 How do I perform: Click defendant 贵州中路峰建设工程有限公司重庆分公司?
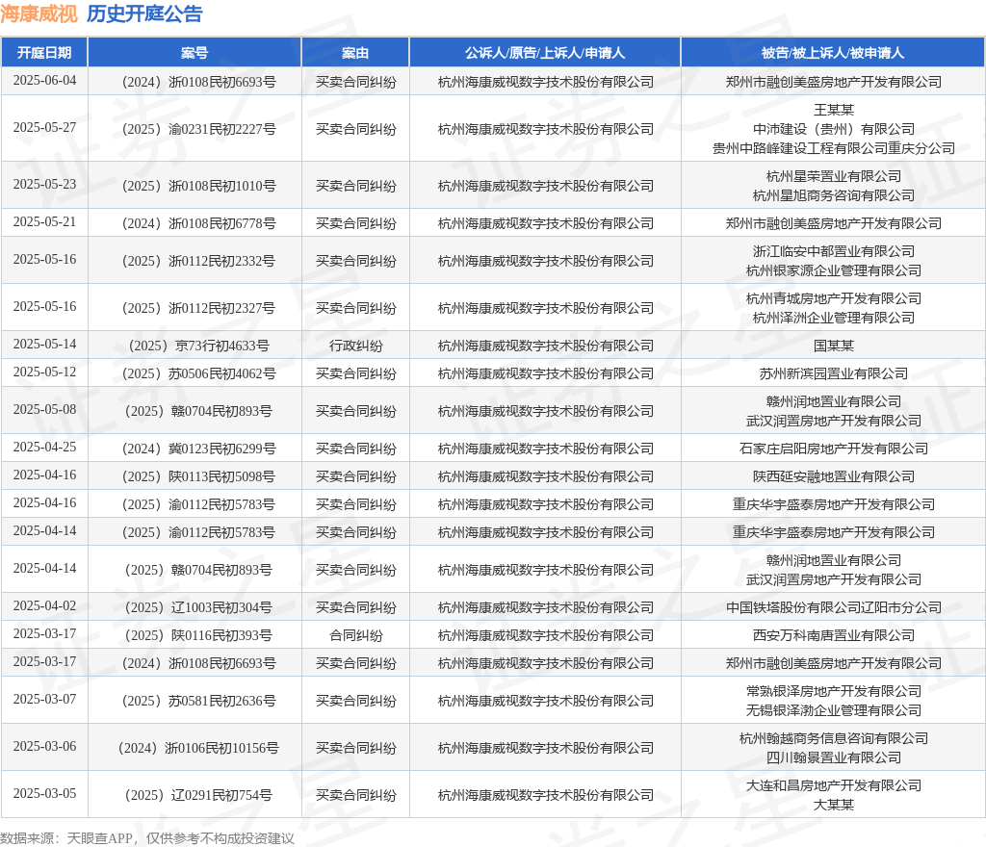833,149
